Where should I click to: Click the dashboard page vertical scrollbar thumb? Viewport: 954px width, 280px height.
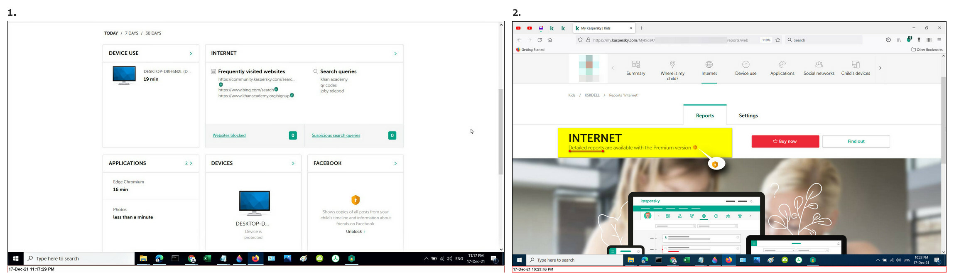(x=500, y=132)
